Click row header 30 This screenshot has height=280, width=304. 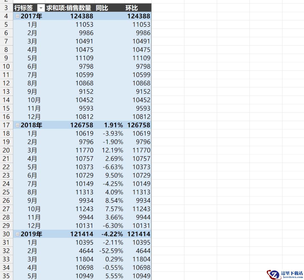[6, 234]
